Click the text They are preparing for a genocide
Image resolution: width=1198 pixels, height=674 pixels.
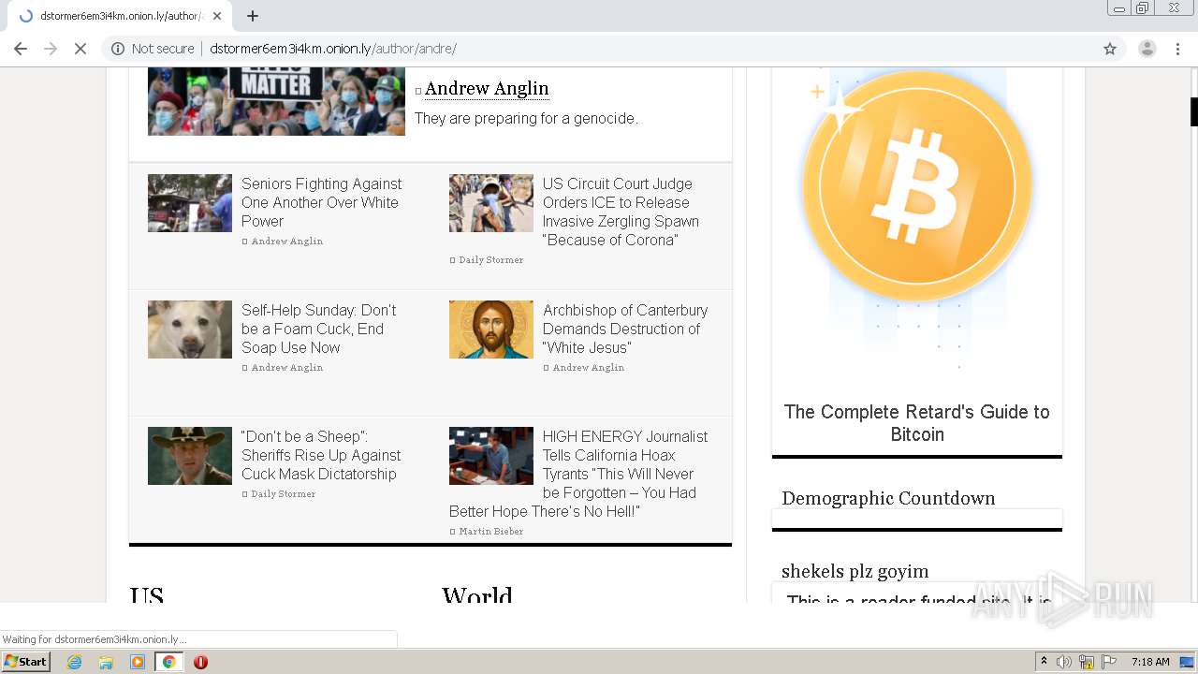526,119
